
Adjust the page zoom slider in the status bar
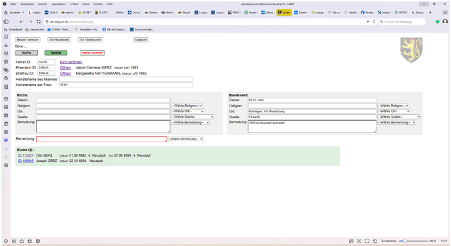413,241
